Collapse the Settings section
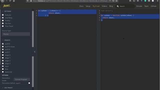 (7, 11)
